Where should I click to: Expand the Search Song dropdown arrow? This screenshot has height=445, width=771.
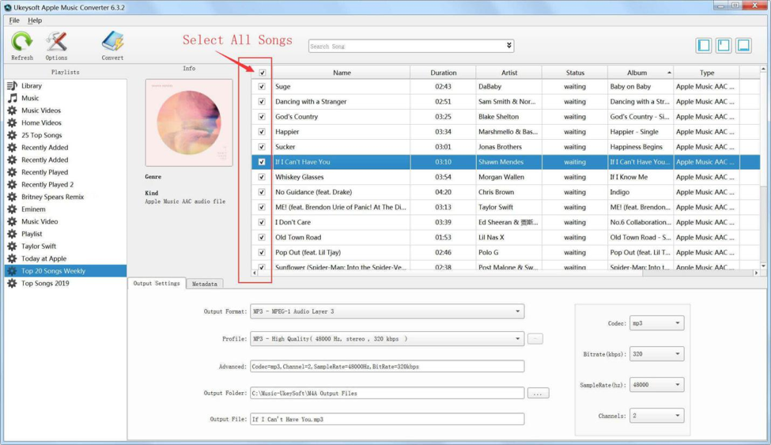pyautogui.click(x=509, y=46)
